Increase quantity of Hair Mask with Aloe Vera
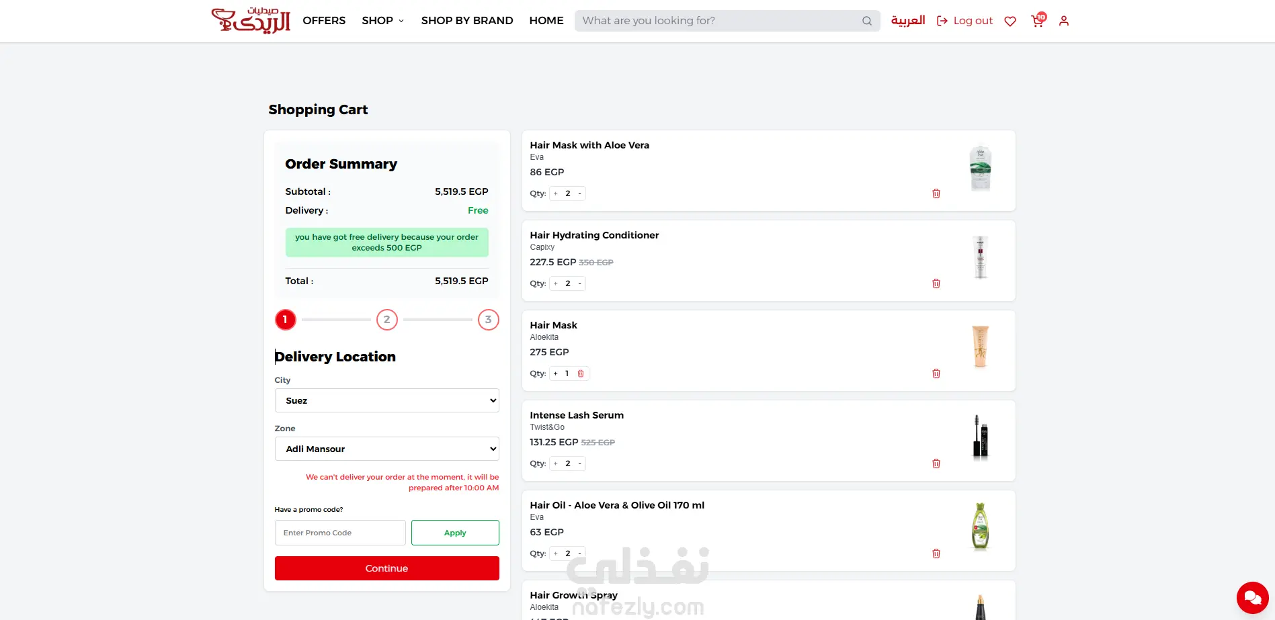 pos(556,193)
